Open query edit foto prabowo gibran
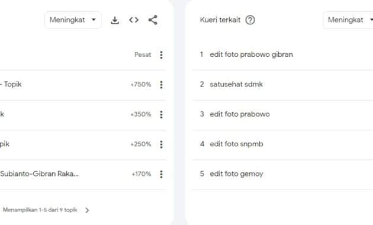This screenshot has height=225, width=373. coord(251,54)
